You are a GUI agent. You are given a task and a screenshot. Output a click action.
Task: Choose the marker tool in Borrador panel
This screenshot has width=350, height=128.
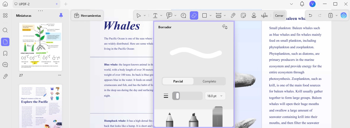point(193,120)
